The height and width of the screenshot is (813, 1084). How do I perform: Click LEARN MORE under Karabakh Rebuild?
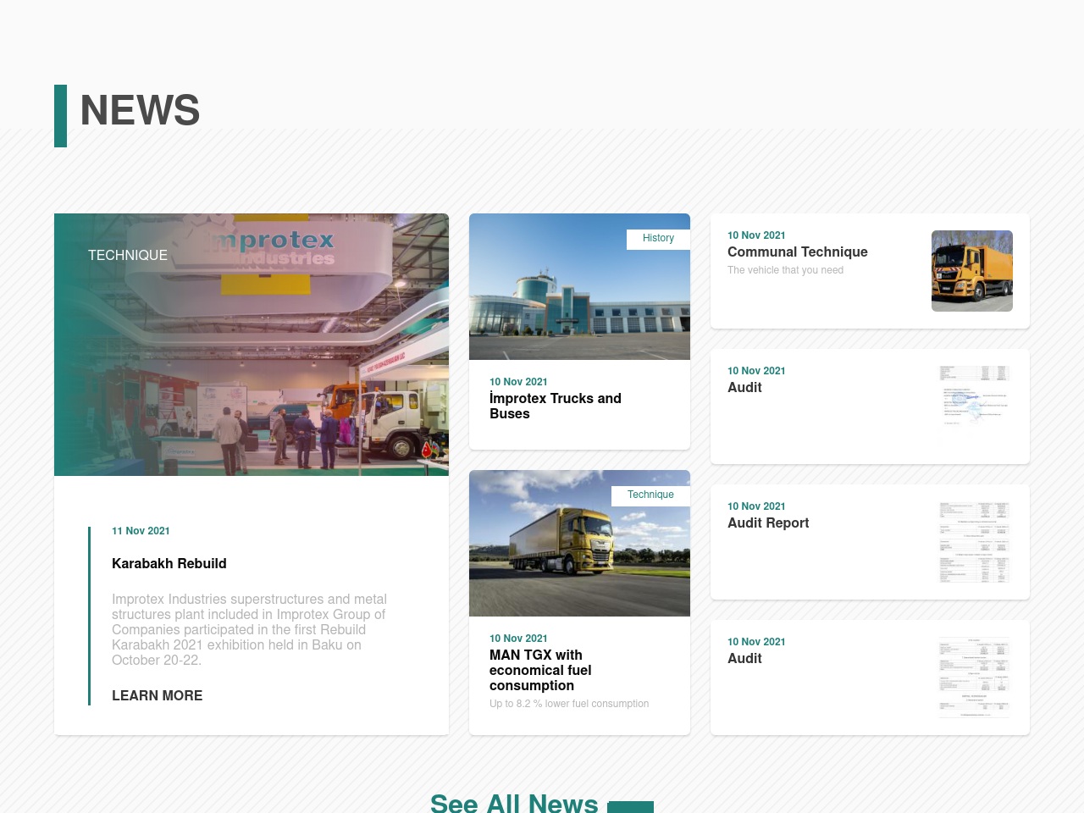pyautogui.click(x=157, y=695)
